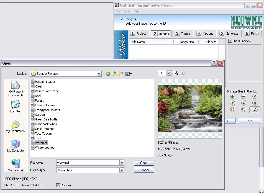264x193 pixels.
Task: Select the image edit pen icon
Action: 255,110
